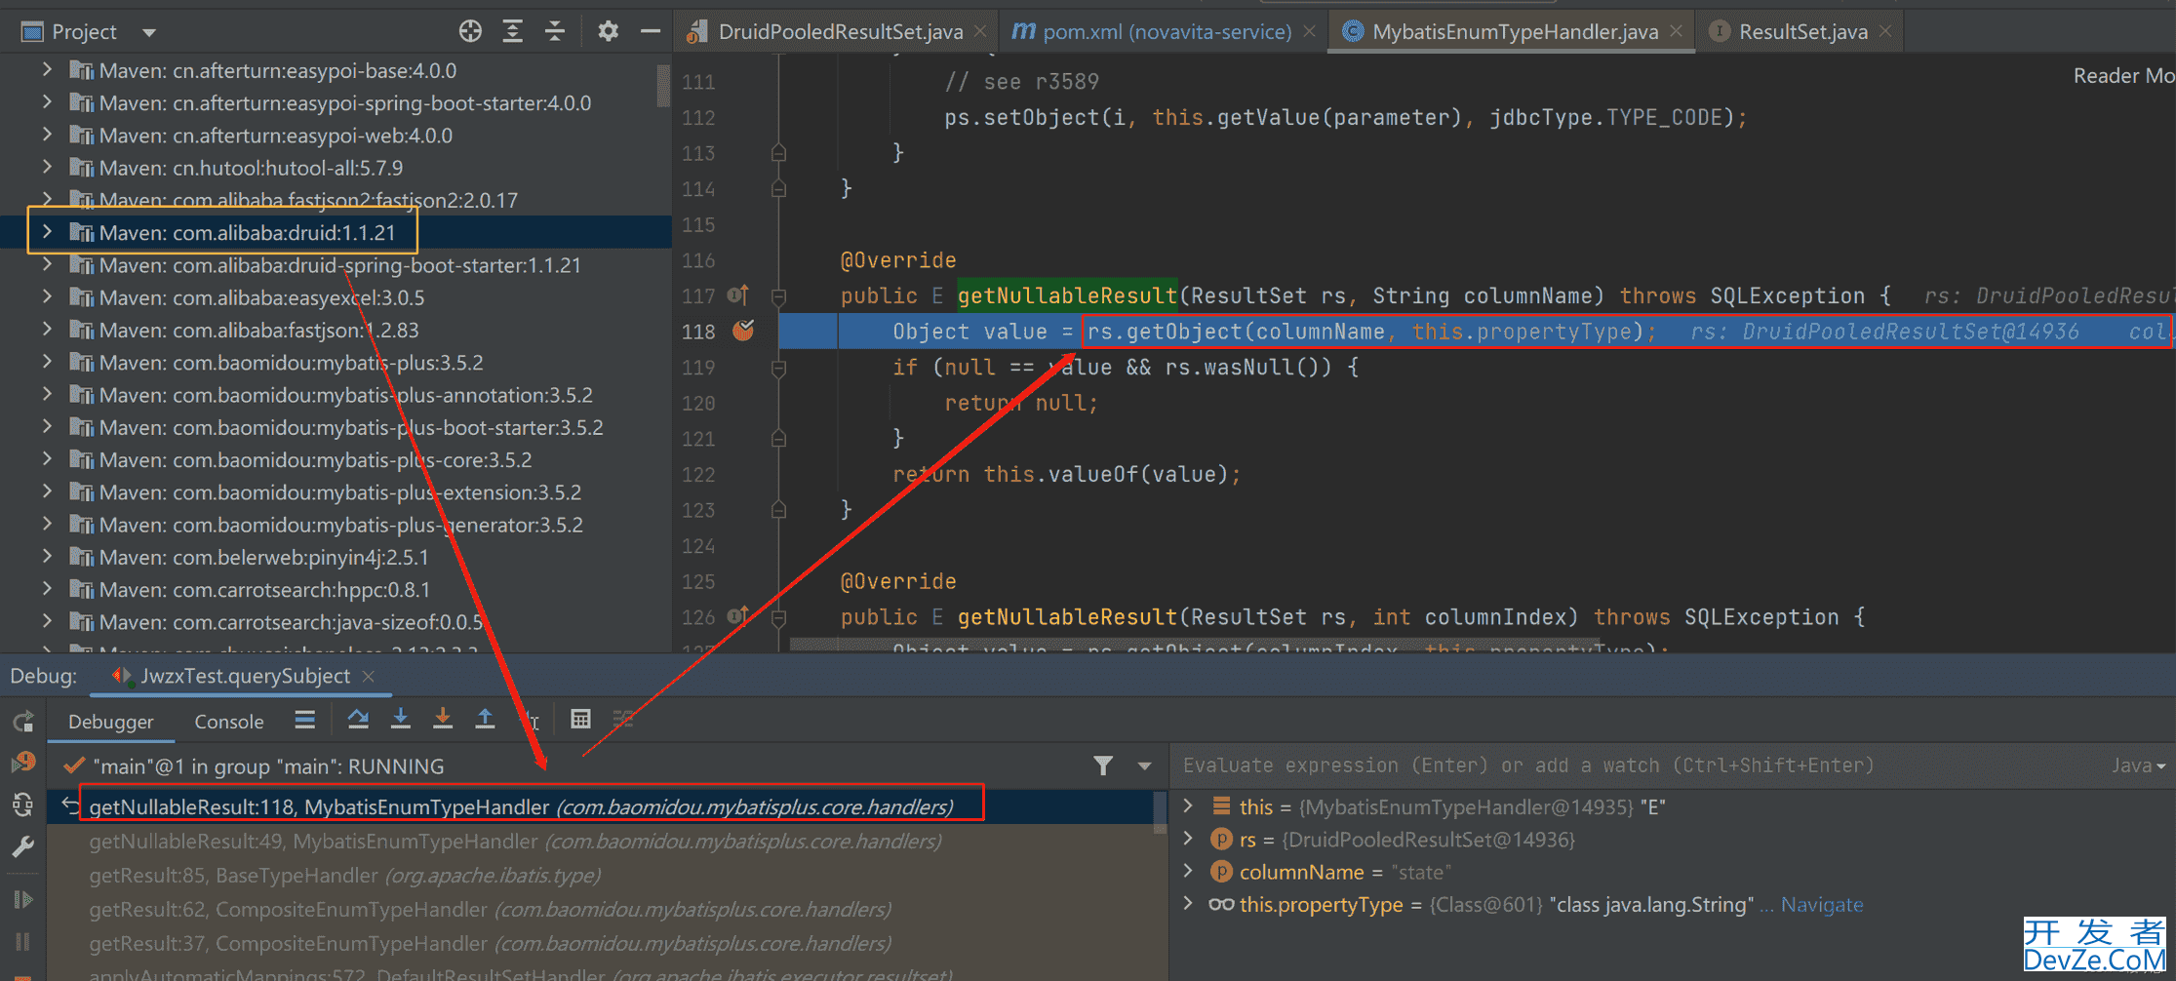Click Collapse All in Project panel

coord(555,31)
